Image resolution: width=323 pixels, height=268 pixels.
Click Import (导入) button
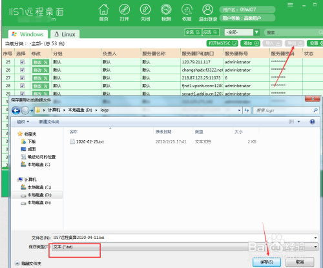[x=273, y=43]
